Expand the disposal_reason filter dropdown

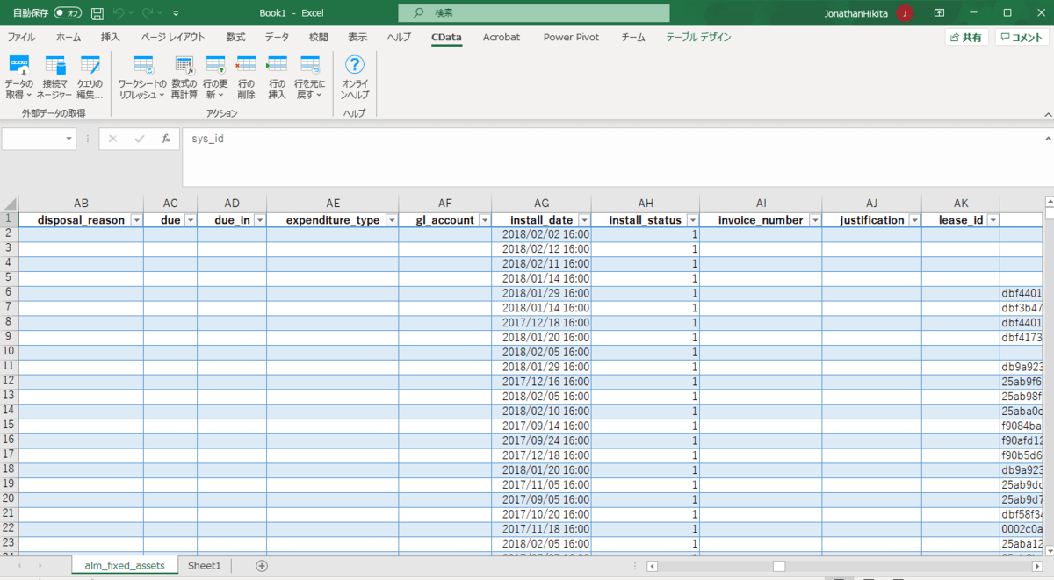point(135,220)
